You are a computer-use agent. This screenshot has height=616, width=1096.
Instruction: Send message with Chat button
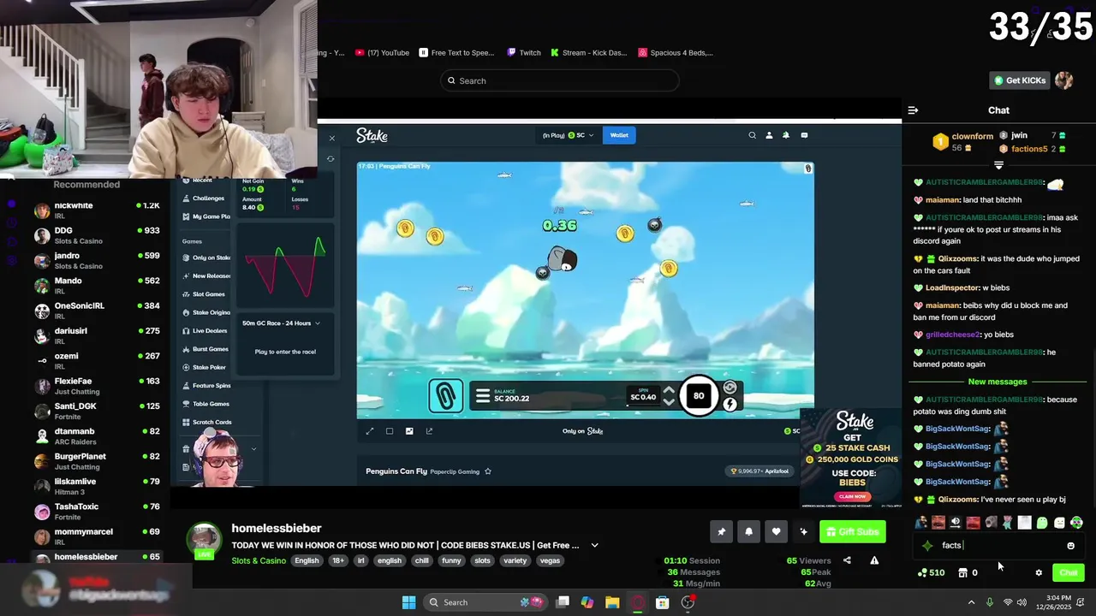pos(1069,573)
